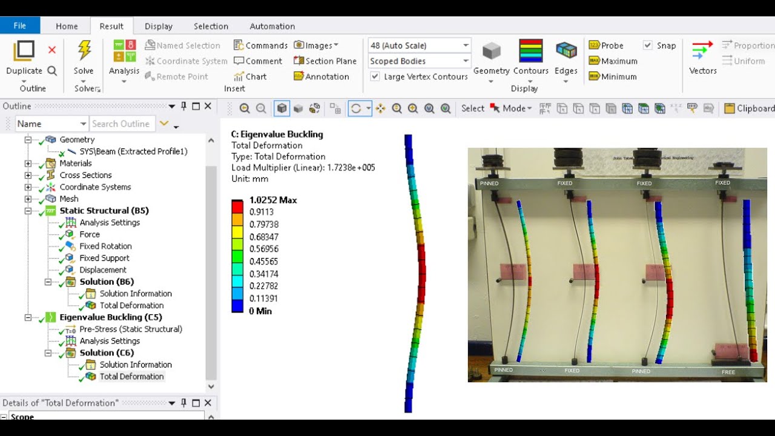775x436 pixels.
Task: Click the red delete X in Outline group
Action: pos(52,50)
